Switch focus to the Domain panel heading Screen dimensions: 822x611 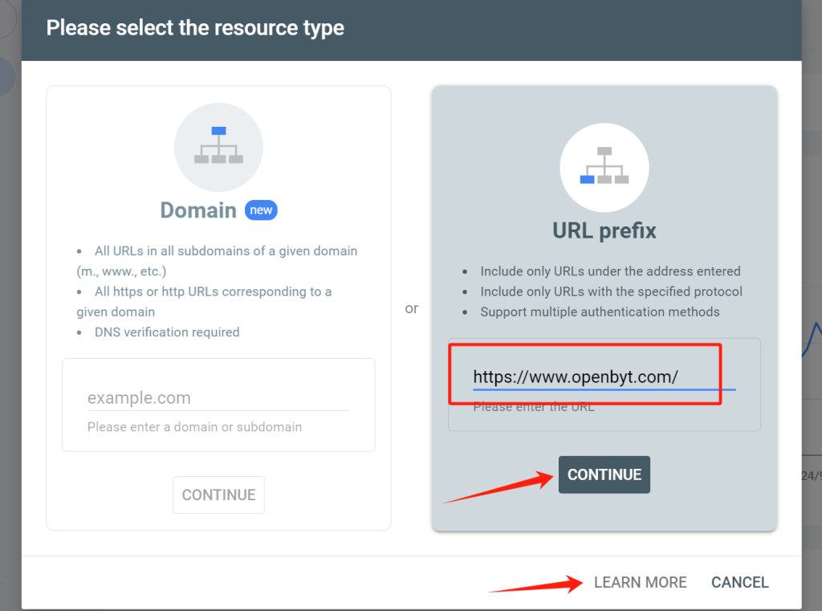coord(198,210)
